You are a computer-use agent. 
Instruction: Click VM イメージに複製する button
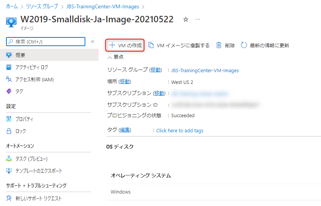tap(179, 45)
